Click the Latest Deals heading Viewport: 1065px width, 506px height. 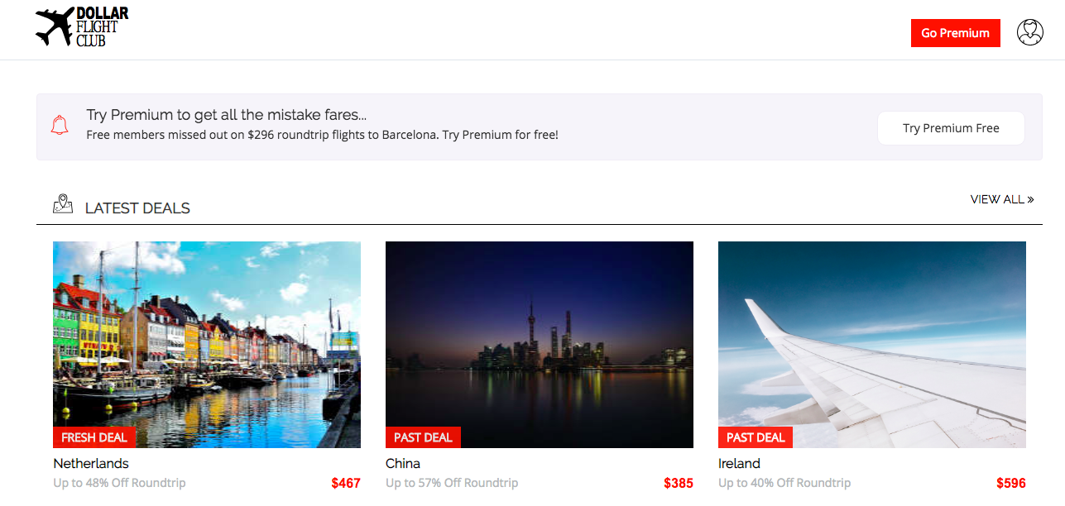(137, 208)
